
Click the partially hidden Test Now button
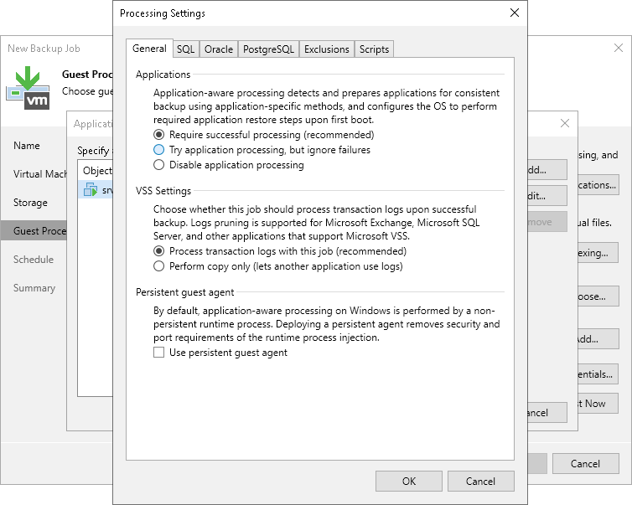(x=598, y=403)
